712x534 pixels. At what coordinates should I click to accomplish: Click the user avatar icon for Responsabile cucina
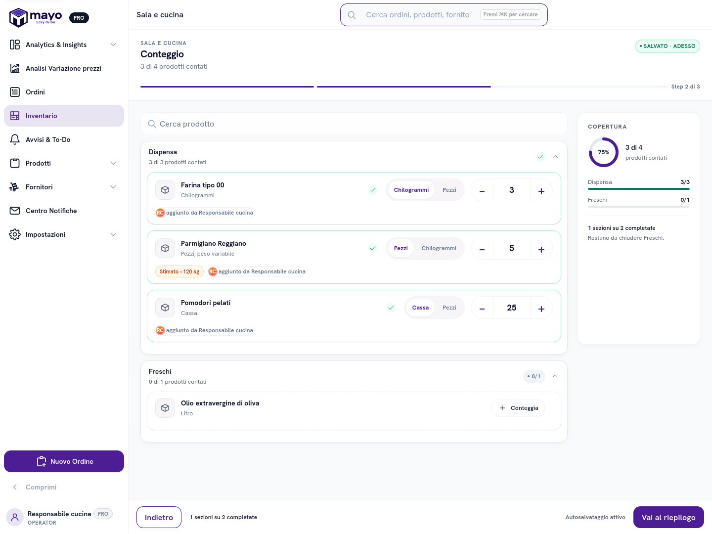click(15, 517)
